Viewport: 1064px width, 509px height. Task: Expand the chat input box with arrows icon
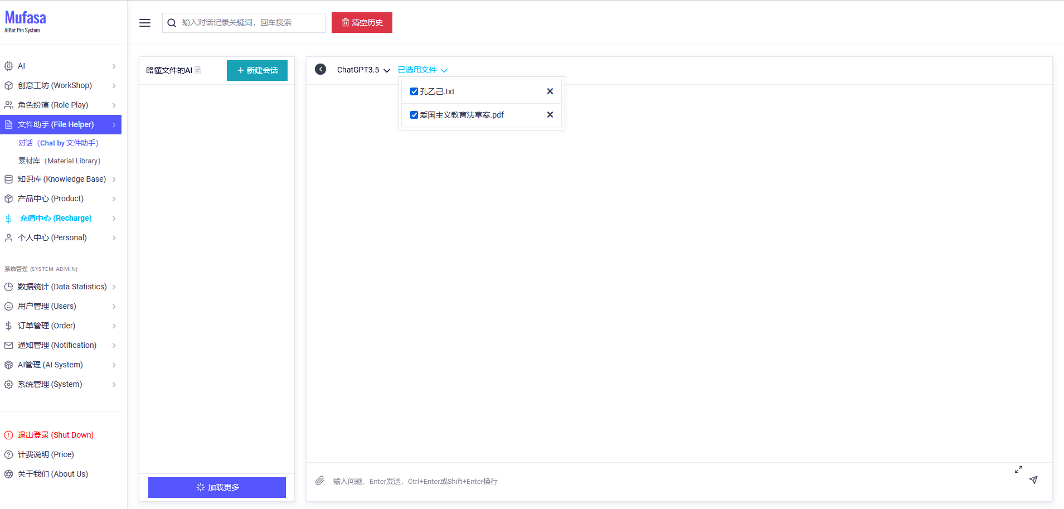point(1018,469)
